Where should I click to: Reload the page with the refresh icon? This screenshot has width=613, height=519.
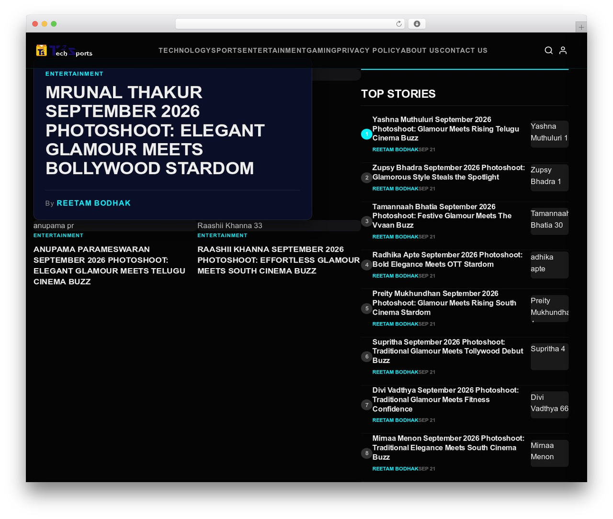(x=399, y=24)
